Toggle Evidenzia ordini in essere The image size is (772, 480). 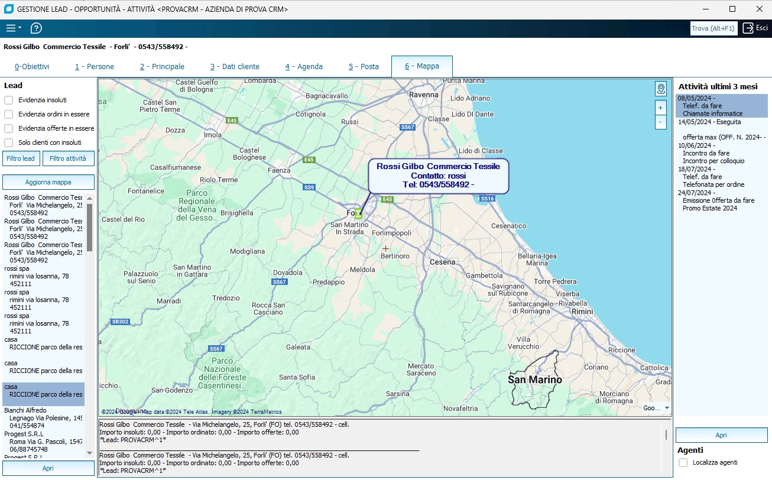pyautogui.click(x=9, y=114)
